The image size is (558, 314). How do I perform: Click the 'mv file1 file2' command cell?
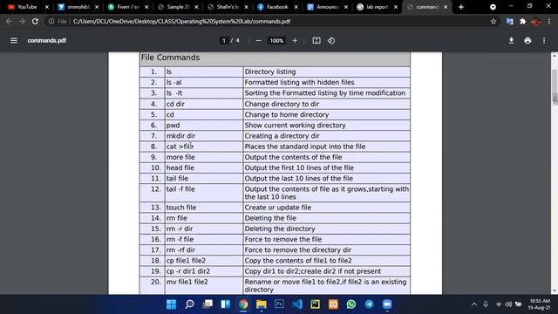coord(203,285)
